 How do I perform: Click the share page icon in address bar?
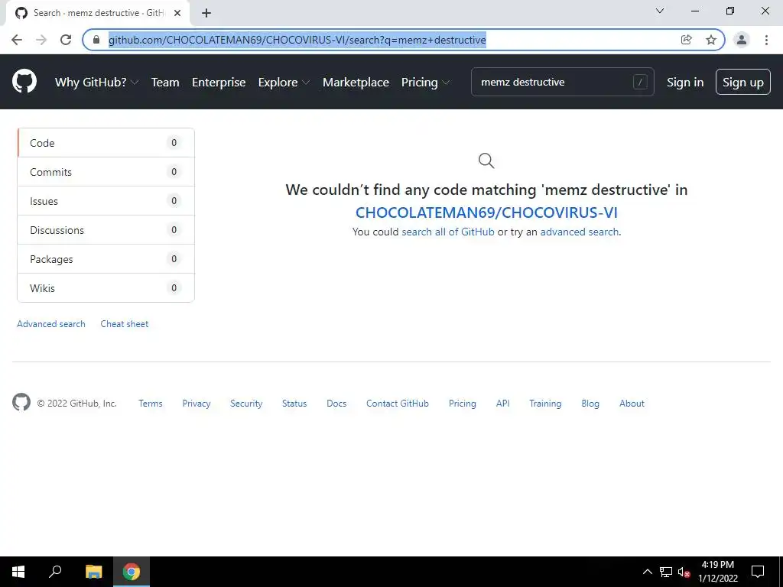tap(687, 40)
